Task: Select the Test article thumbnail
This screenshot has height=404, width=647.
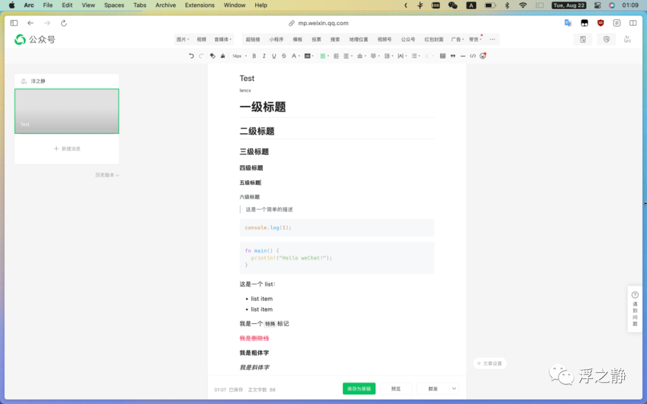Action: [x=67, y=111]
